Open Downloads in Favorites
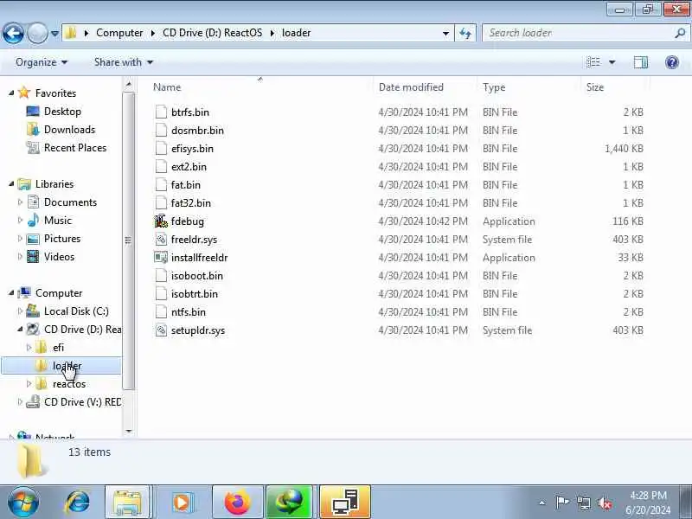Screen dimensions: 692x519 tap(69, 129)
